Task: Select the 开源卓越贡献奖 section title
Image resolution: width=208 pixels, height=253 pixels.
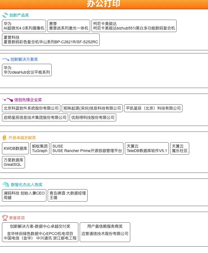Action: tap(22, 138)
